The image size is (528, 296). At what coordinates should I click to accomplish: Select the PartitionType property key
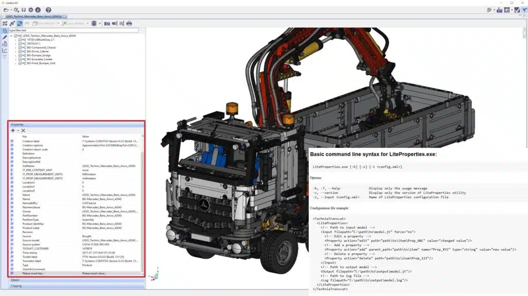point(30,220)
